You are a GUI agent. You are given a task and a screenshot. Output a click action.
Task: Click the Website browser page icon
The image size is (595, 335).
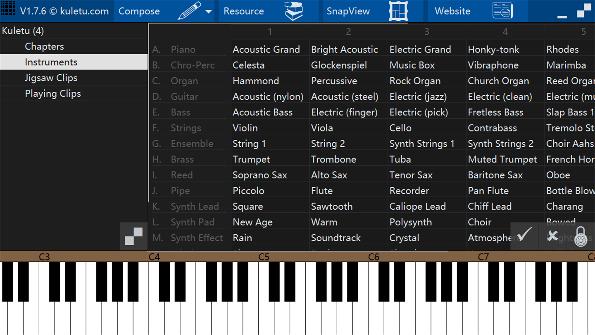(502, 11)
